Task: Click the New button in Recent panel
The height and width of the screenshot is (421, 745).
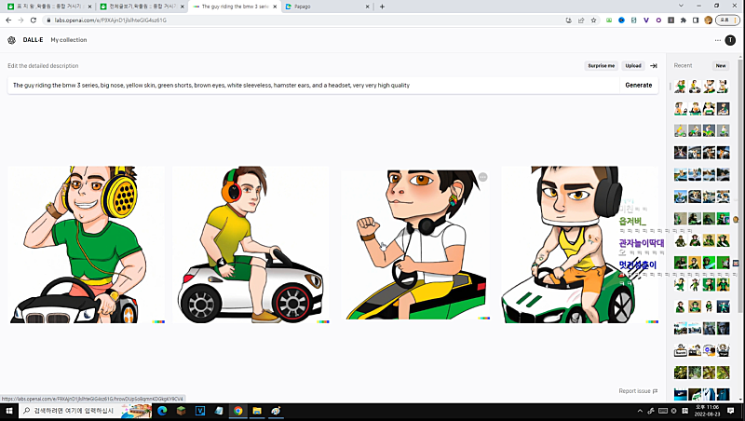Action: tap(721, 65)
